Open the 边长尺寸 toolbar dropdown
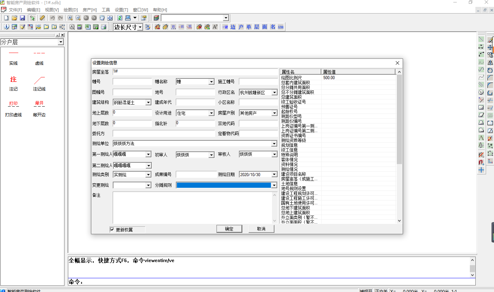The image size is (494, 292). point(140,27)
